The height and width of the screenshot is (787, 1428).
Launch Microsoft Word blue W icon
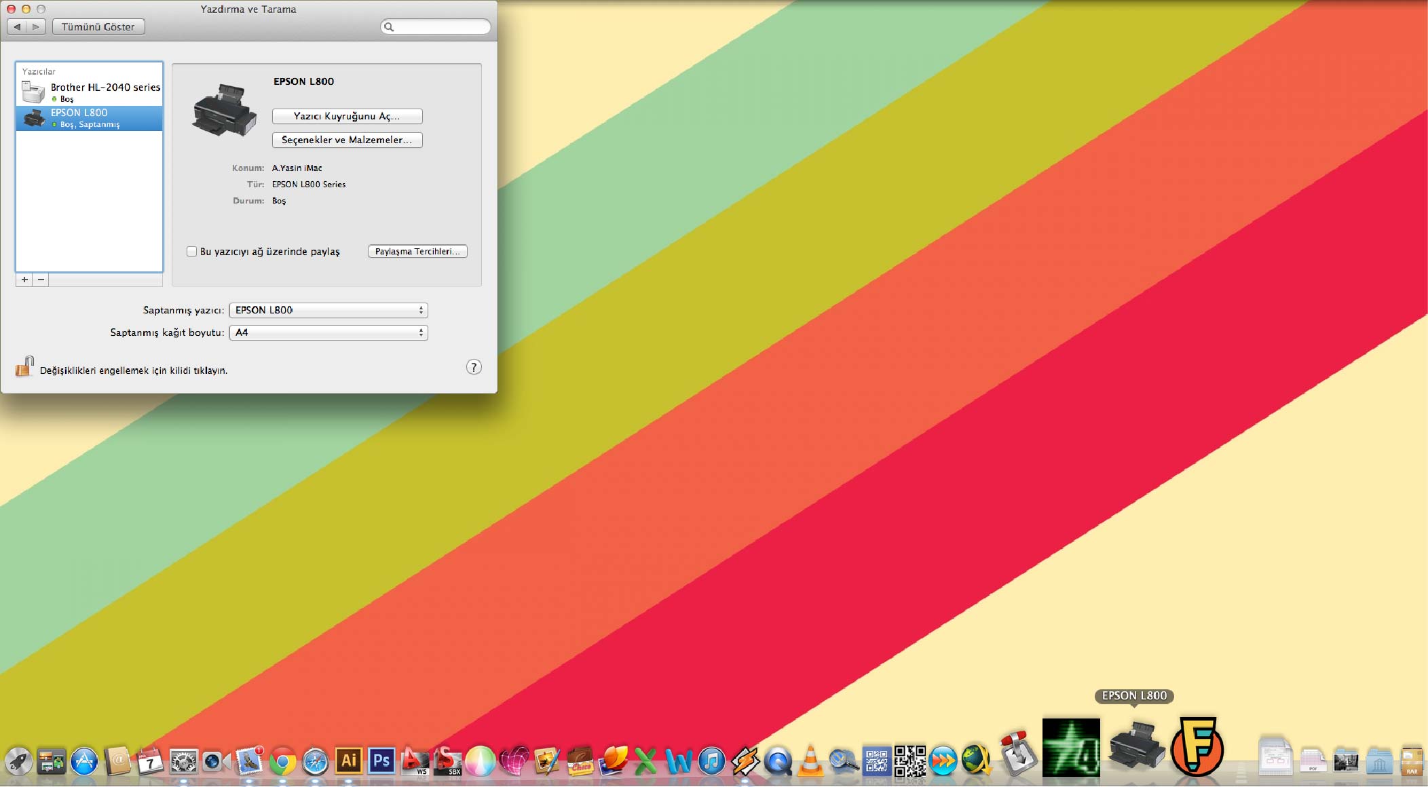click(679, 761)
